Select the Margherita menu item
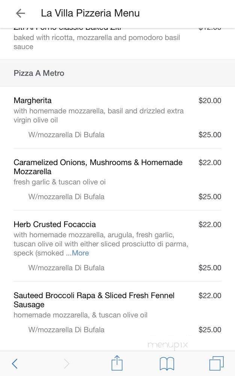This screenshot has height=376, width=235. [33, 100]
